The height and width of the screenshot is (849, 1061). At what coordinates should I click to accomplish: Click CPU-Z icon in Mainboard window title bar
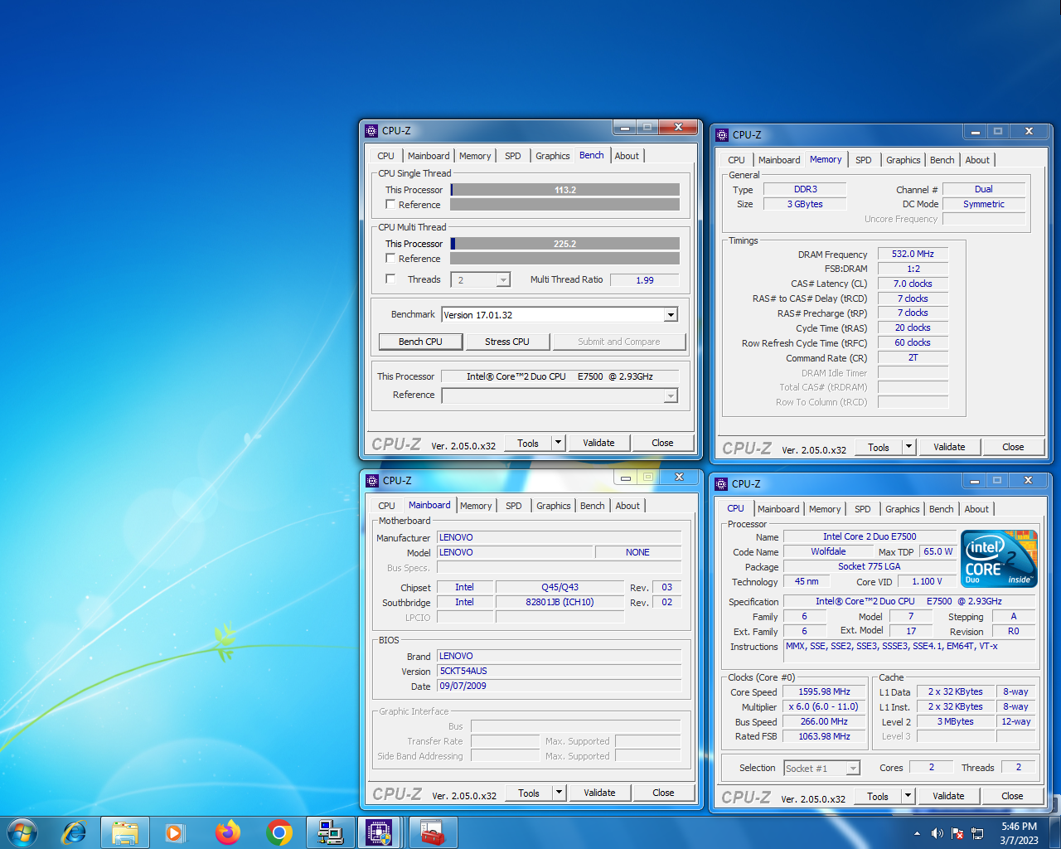pyautogui.click(x=372, y=481)
